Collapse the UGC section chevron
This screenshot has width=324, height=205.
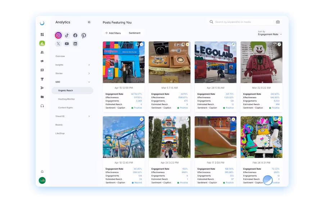click(89, 82)
